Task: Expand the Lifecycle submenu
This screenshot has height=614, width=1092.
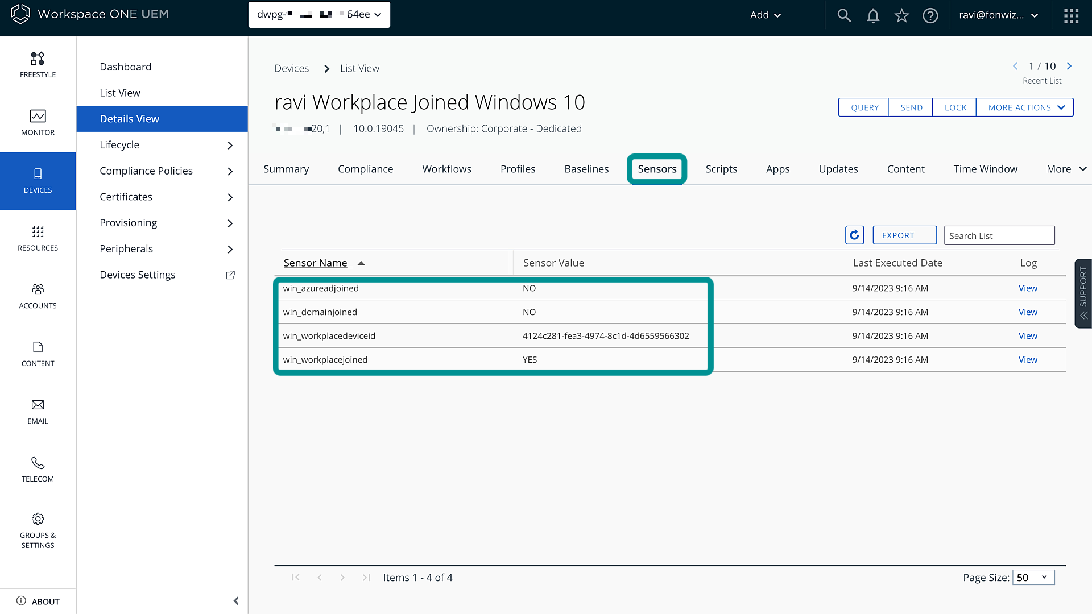Action: pyautogui.click(x=230, y=145)
